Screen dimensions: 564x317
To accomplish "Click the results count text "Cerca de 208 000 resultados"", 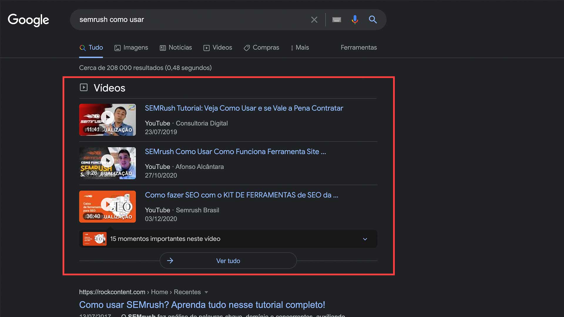I will point(145,68).
